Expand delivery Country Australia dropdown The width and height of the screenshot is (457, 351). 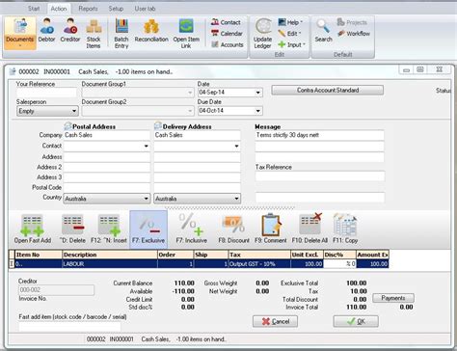click(x=236, y=199)
